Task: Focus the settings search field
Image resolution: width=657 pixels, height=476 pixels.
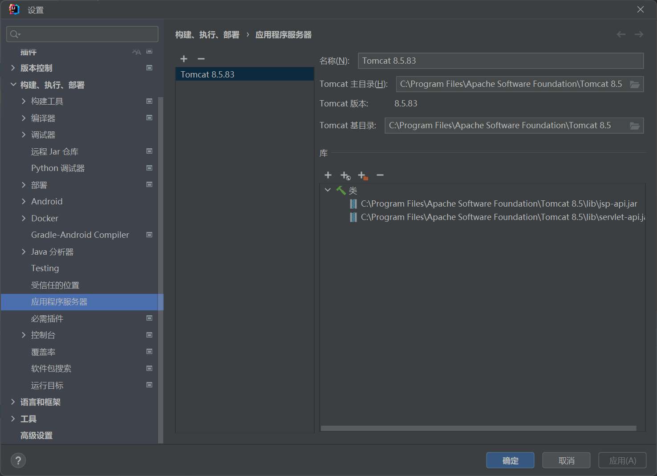Action: coord(82,34)
